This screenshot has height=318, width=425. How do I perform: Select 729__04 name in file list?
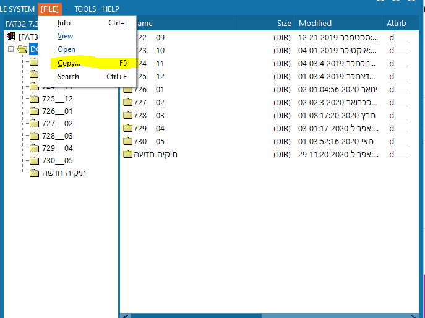coord(149,129)
